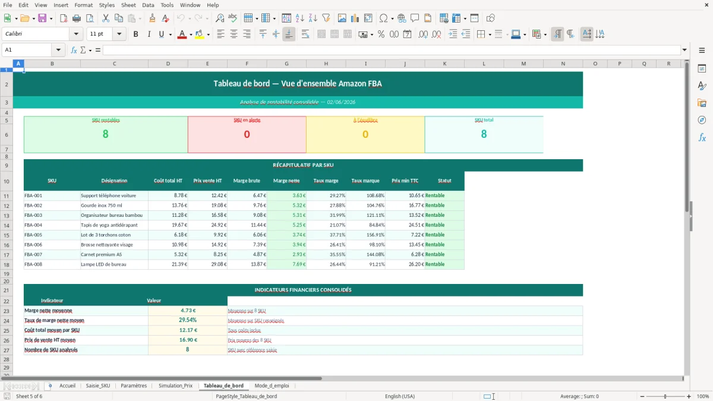Click the Insert Special Character omega icon
This screenshot has width=713, height=401.
tap(382, 18)
